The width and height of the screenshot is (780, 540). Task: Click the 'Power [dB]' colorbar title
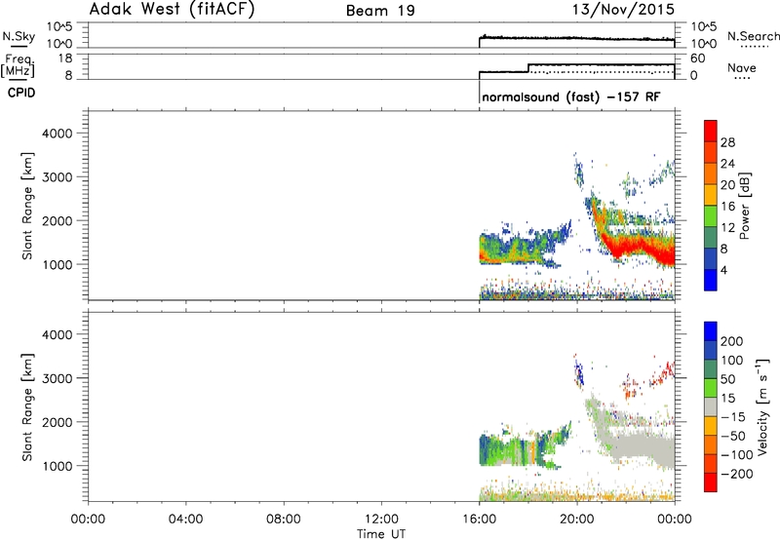click(744, 206)
